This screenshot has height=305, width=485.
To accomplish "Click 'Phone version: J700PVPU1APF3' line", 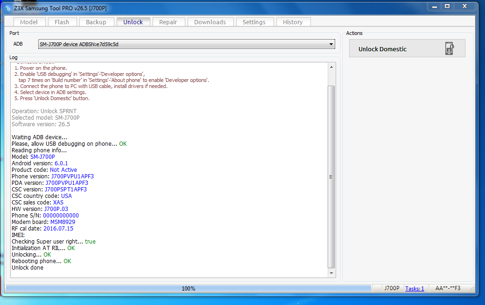I will (x=53, y=176).
